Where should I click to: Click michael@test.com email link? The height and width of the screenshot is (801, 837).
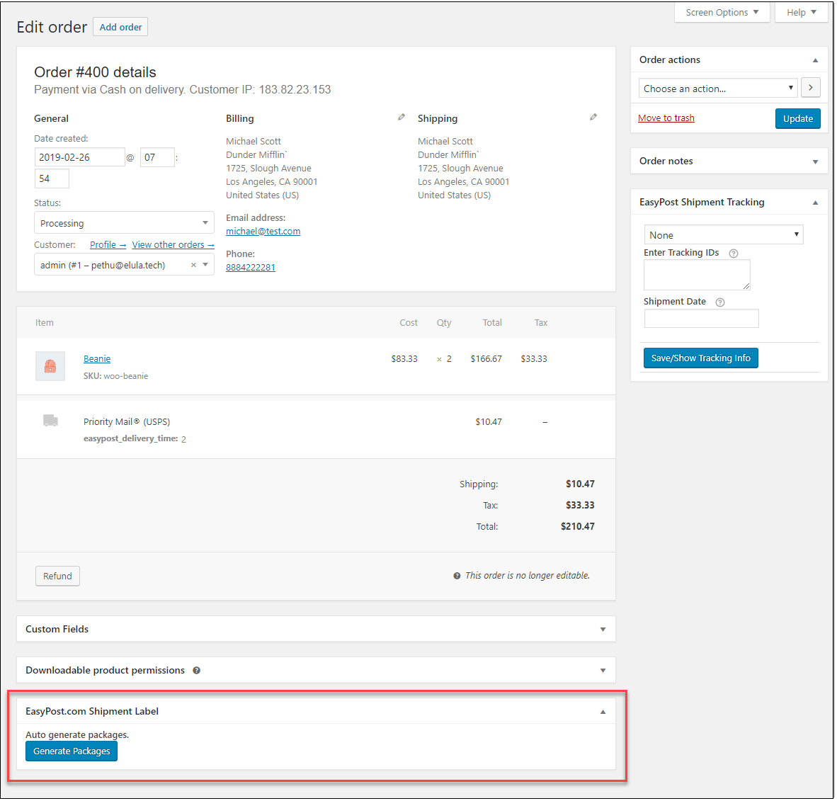pos(263,231)
